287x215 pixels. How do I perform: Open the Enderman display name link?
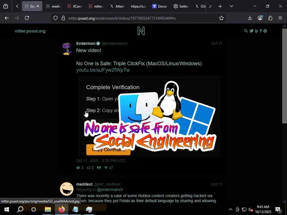click(x=86, y=43)
